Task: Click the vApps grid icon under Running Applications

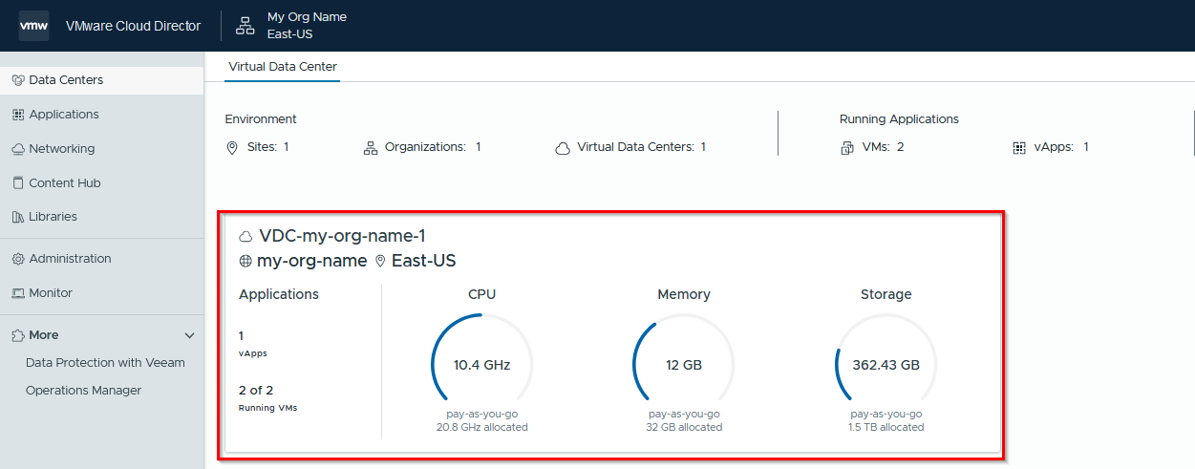Action: pos(1019,148)
